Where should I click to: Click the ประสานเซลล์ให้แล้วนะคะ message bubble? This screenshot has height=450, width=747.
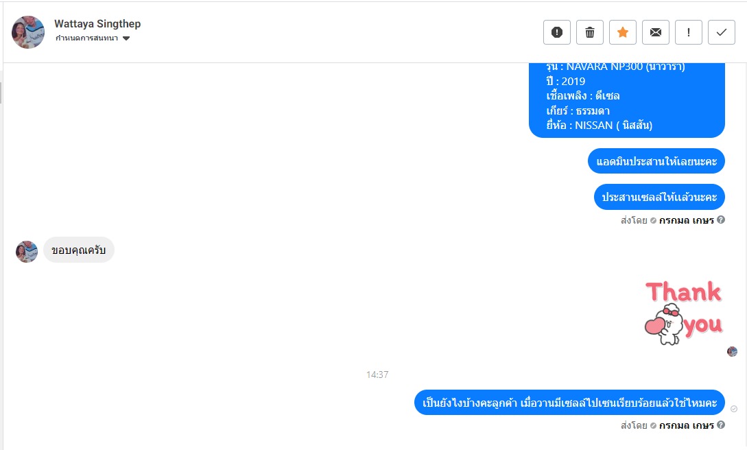point(659,197)
